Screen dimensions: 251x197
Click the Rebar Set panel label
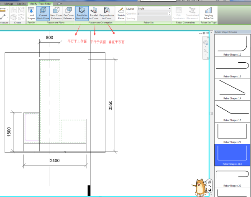[x=149, y=23]
